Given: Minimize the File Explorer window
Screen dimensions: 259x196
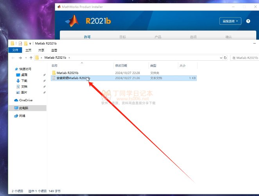Looking at the screenshot, I should tap(254, 43).
